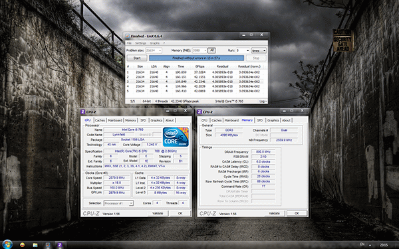Click the Residual (norm.) column header
This screenshot has height=249, width=399.
click(x=249, y=66)
